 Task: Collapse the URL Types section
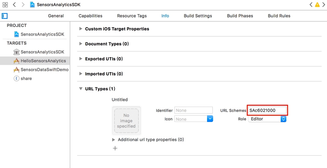pos(81,89)
